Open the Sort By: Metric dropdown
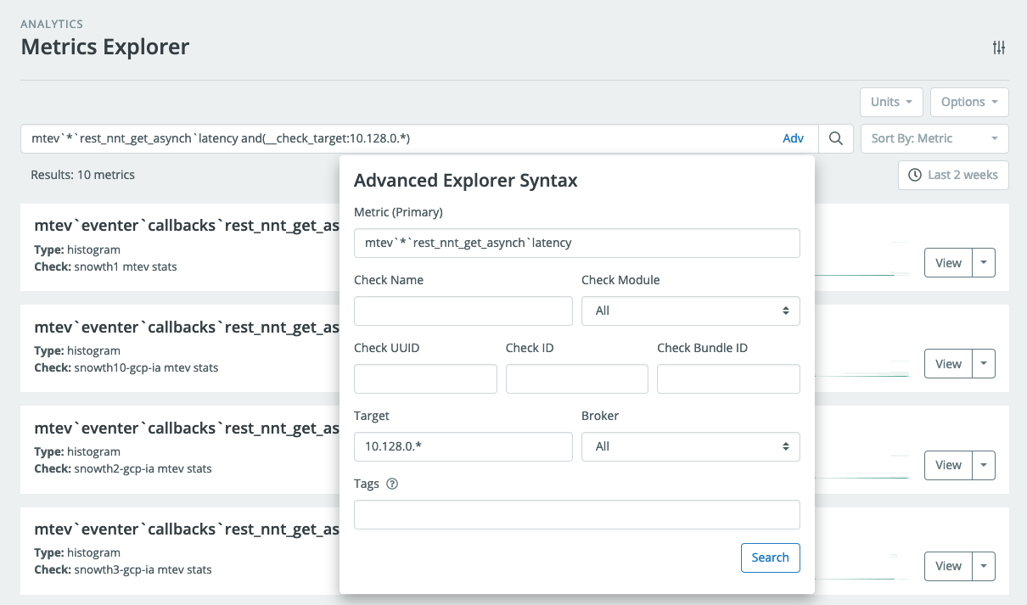The width and height of the screenshot is (1027, 605). (934, 138)
